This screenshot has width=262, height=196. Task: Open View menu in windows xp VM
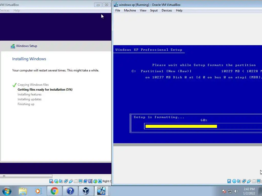tap(143, 10)
